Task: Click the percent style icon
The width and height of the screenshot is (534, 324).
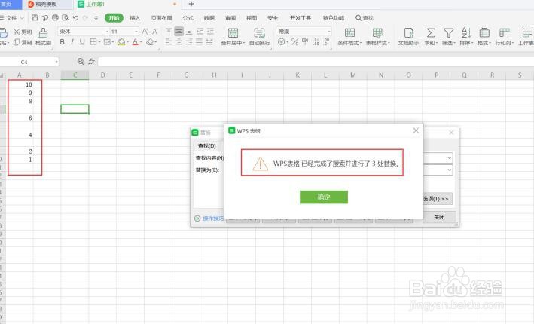Action: tap(295, 42)
